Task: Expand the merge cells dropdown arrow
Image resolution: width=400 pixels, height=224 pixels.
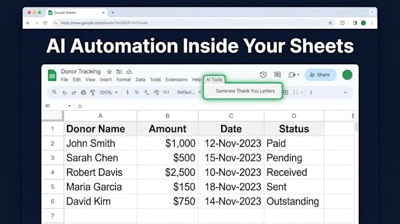Action: [302, 93]
